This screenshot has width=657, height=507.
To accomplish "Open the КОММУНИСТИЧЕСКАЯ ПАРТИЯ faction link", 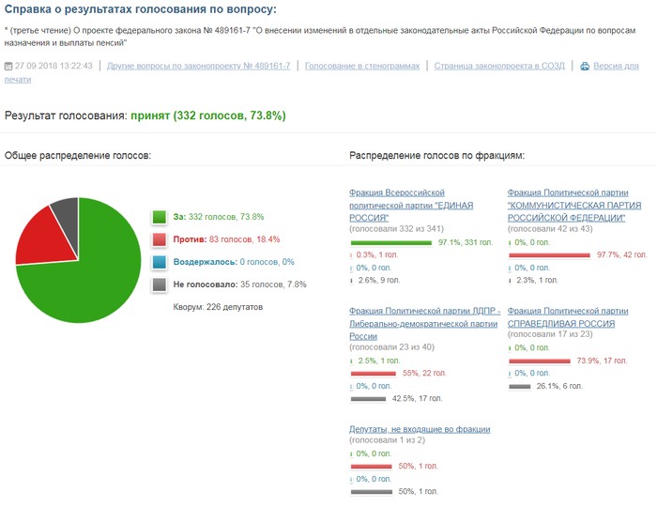I will tap(574, 206).
